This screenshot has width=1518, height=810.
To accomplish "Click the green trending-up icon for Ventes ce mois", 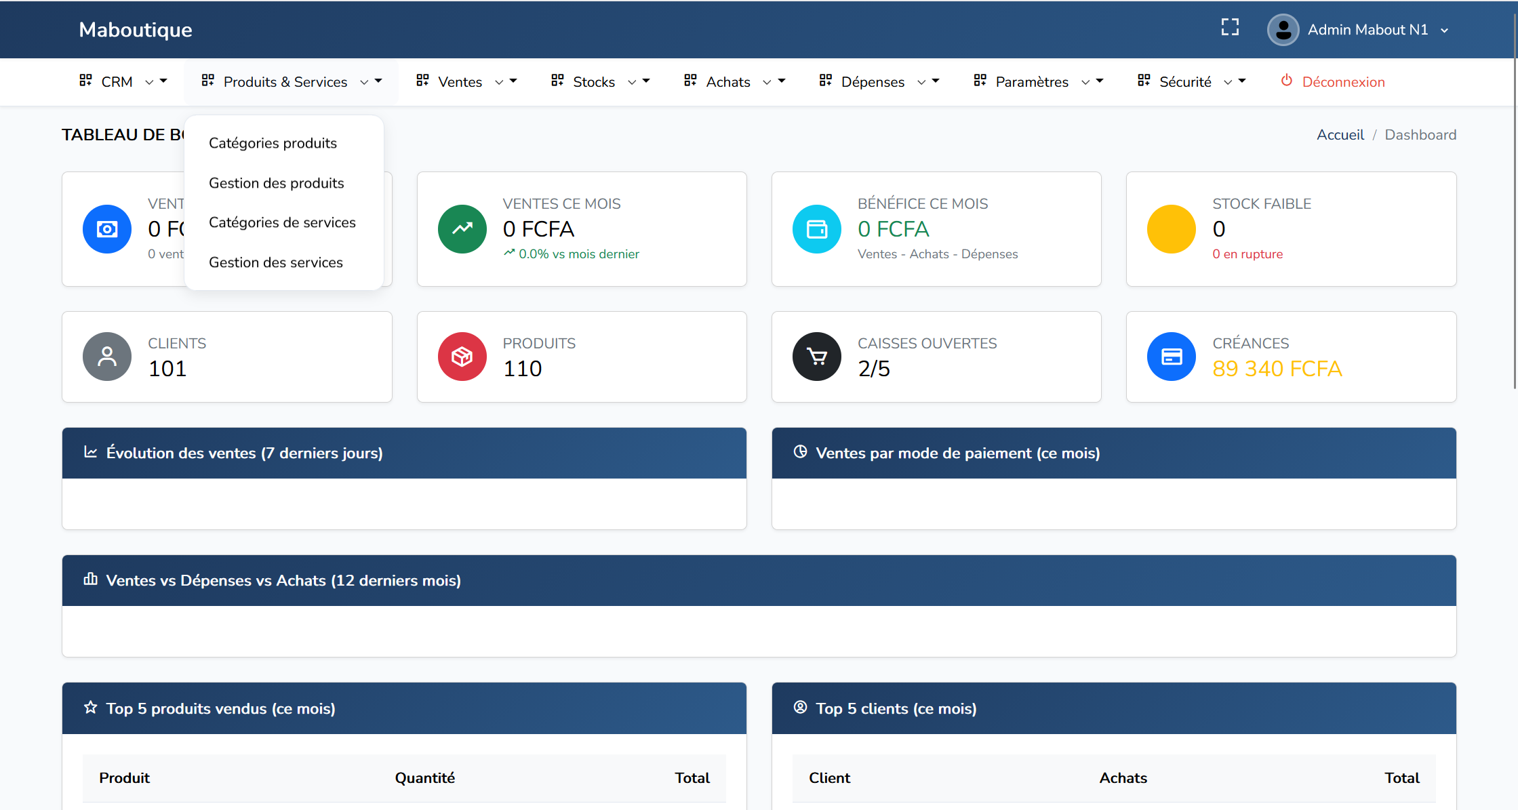I will coord(462,229).
